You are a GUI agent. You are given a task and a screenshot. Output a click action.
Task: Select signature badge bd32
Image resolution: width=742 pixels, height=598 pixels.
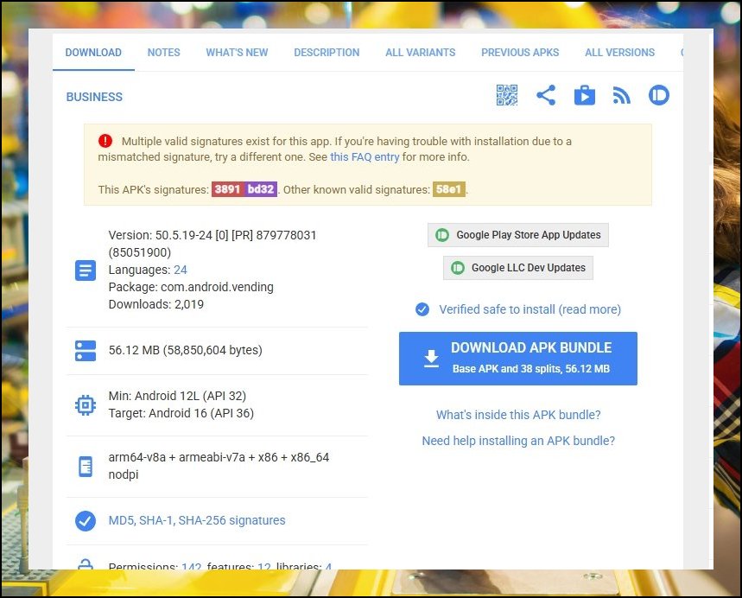pyautogui.click(x=261, y=189)
